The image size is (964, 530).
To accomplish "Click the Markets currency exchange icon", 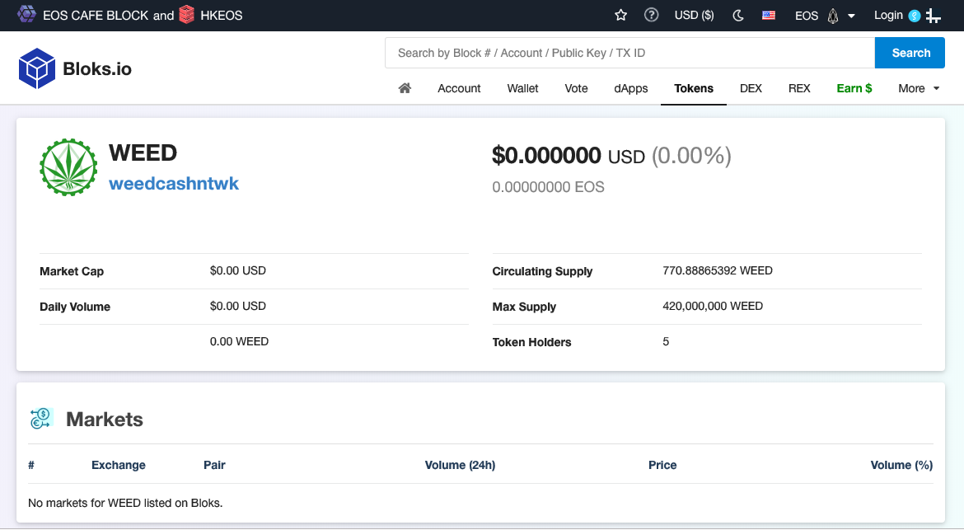I will coord(41,418).
